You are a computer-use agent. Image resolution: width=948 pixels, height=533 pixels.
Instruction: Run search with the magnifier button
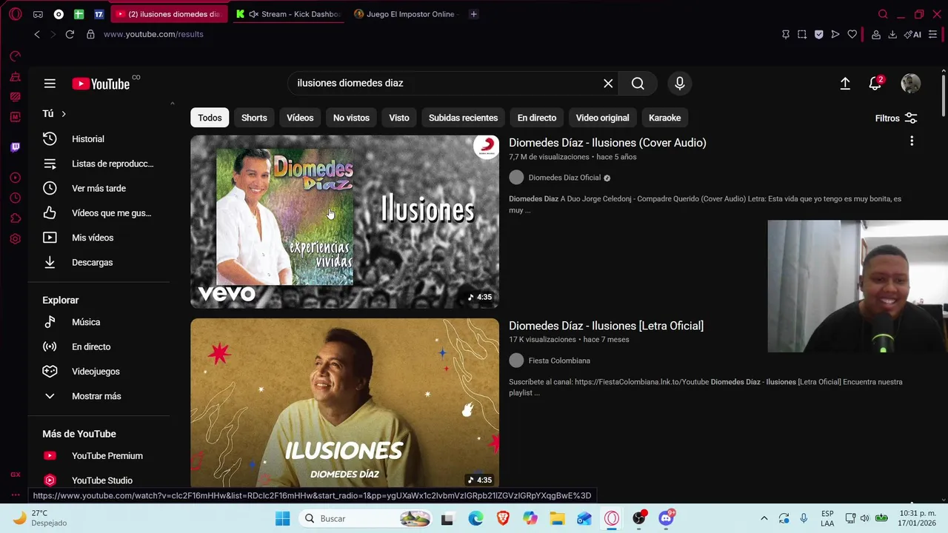[x=638, y=84]
